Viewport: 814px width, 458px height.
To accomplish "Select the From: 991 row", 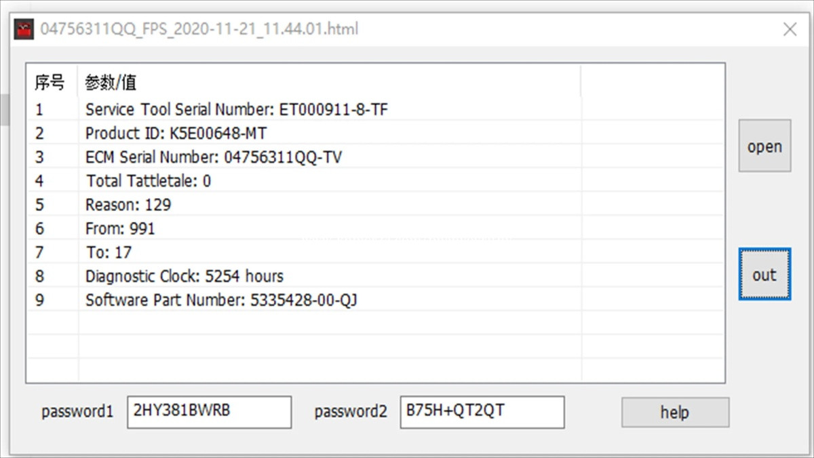I will click(x=375, y=229).
